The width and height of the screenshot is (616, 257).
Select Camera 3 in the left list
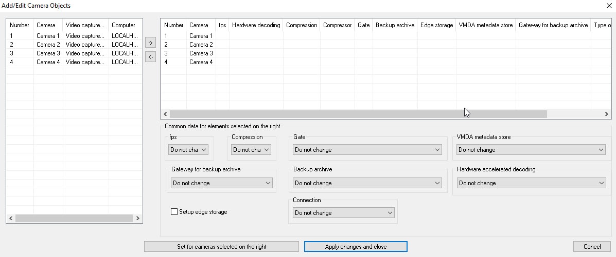[x=48, y=53]
